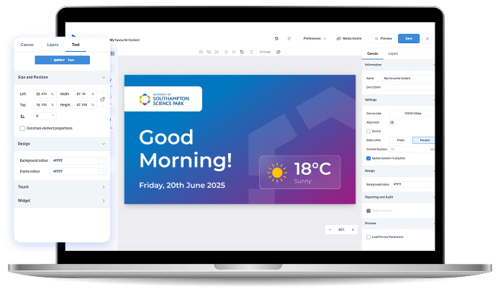Click the Preview button
The image size is (498, 297).
tap(384, 38)
